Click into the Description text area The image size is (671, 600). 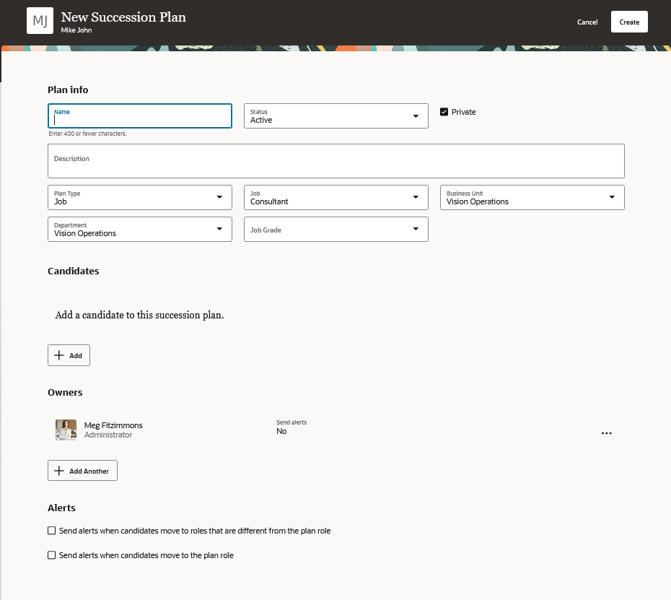336,161
